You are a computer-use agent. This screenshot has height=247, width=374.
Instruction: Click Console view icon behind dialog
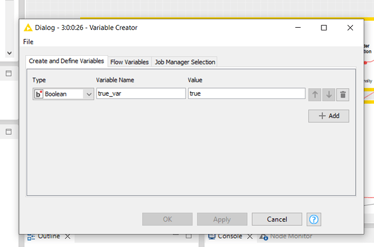212,237
